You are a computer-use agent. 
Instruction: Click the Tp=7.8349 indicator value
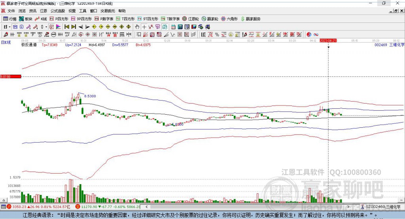[x=49, y=45]
